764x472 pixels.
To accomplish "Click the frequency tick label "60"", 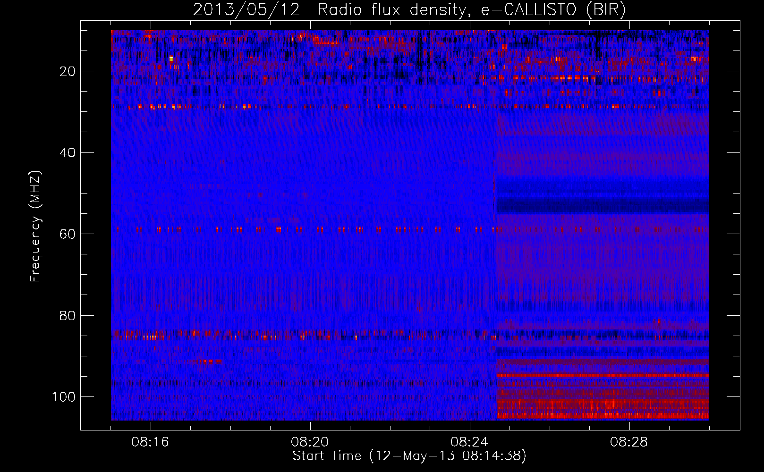I will [68, 234].
